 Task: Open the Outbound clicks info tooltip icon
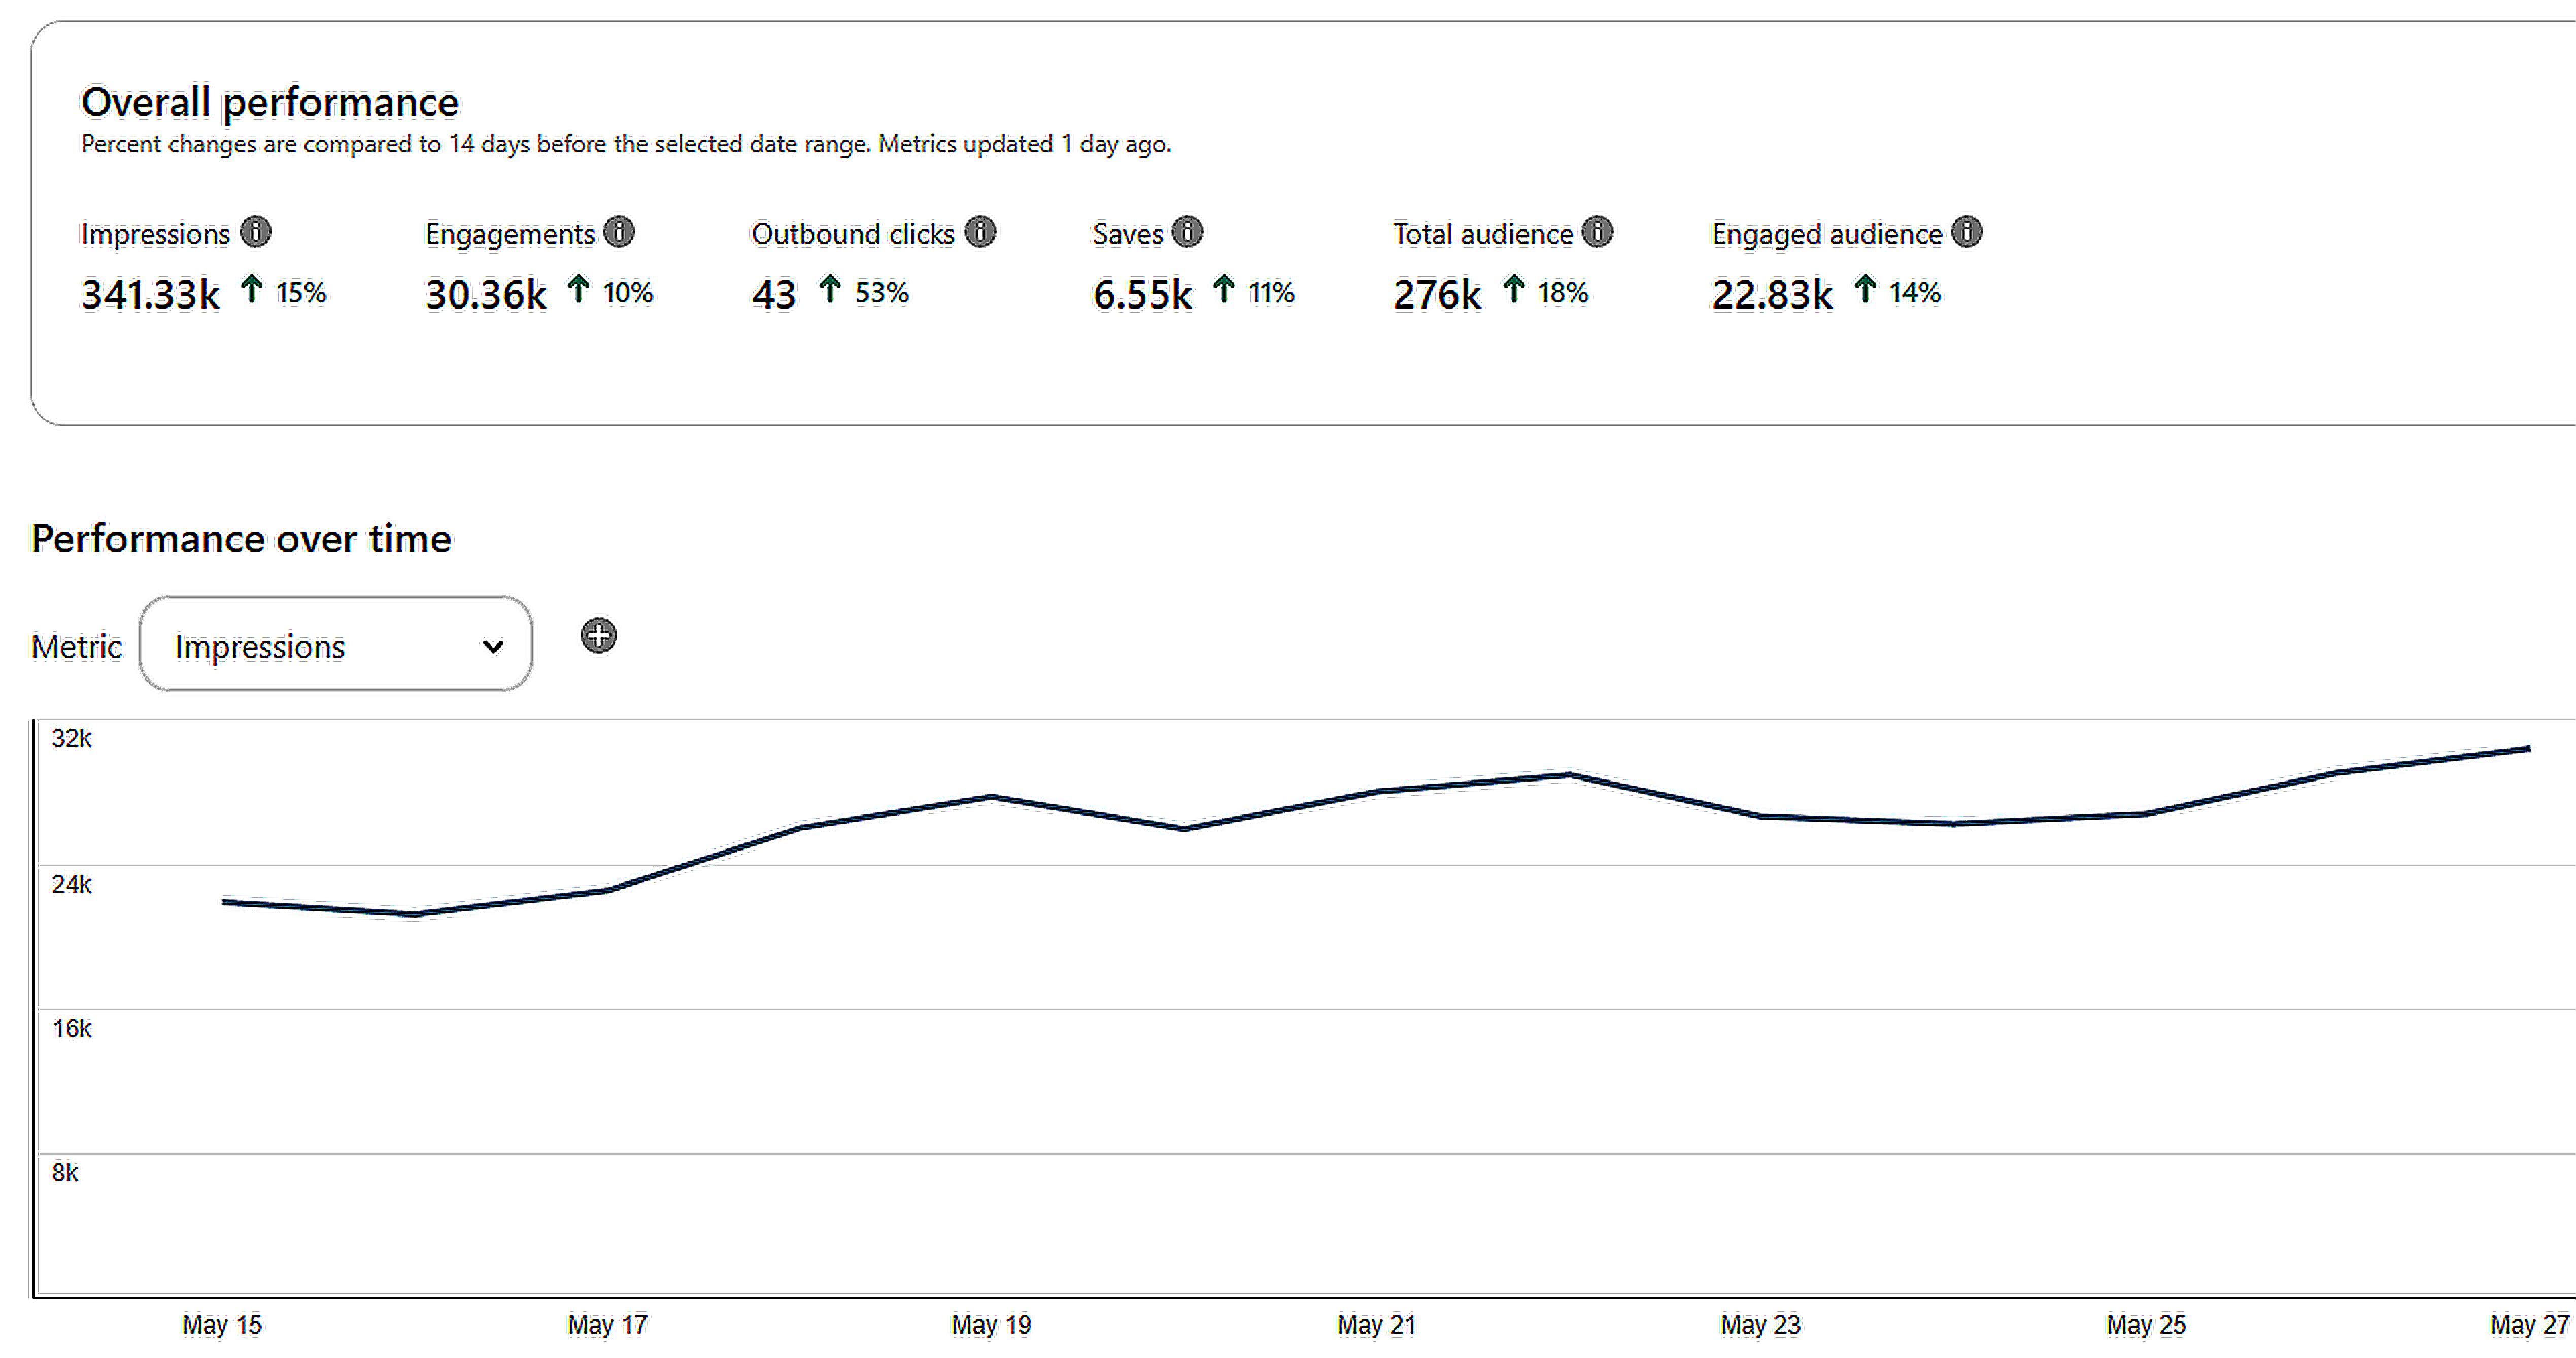coord(980,232)
